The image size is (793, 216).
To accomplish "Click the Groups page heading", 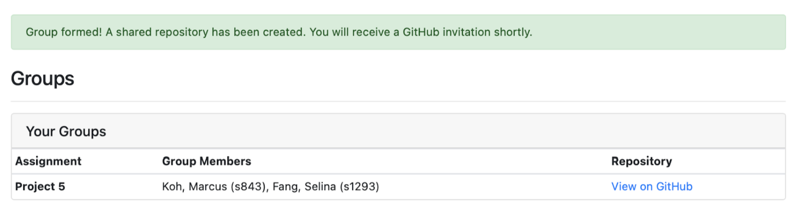I will pos(43,79).
